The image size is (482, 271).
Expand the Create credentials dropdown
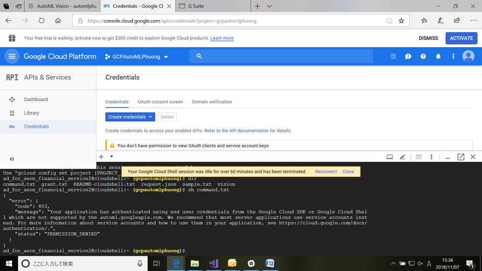(150, 117)
